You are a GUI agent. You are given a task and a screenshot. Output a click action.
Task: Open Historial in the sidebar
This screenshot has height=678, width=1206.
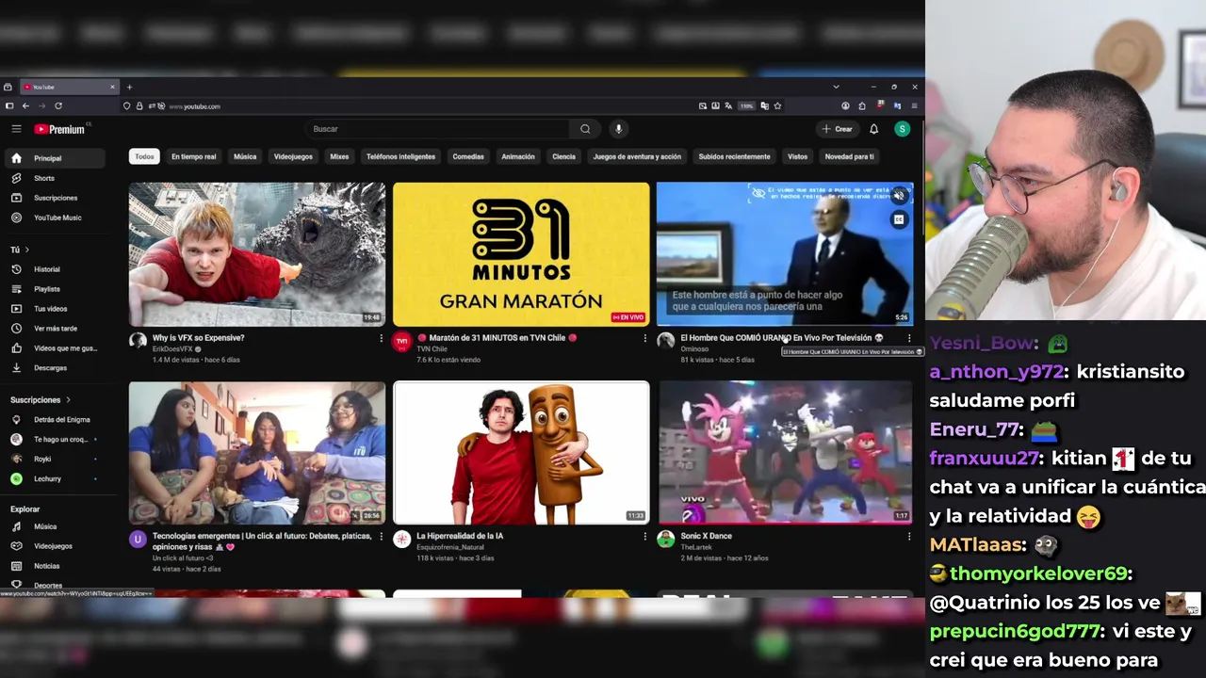pos(53,269)
